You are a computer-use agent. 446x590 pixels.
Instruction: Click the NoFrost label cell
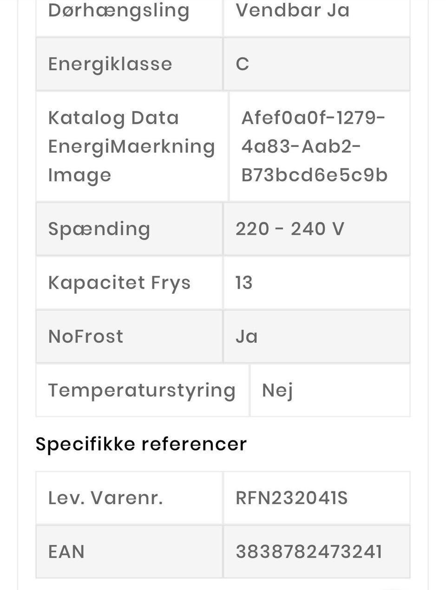tap(86, 336)
